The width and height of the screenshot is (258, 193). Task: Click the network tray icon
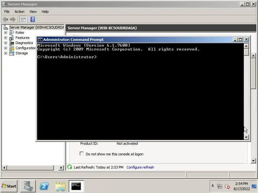(219, 186)
